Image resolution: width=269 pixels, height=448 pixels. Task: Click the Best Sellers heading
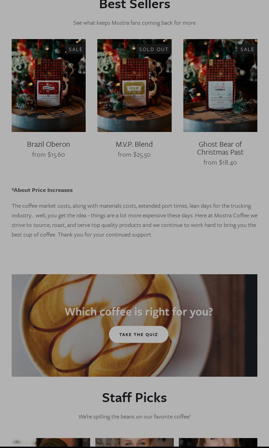(134, 5)
